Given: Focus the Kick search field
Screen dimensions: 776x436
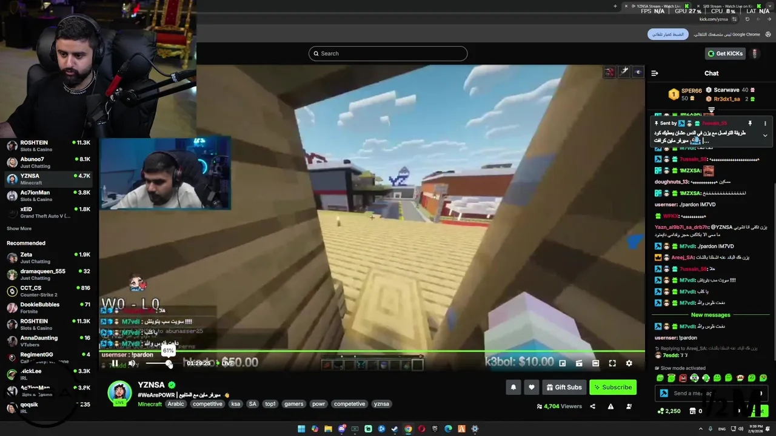Looking at the screenshot, I should [388, 53].
